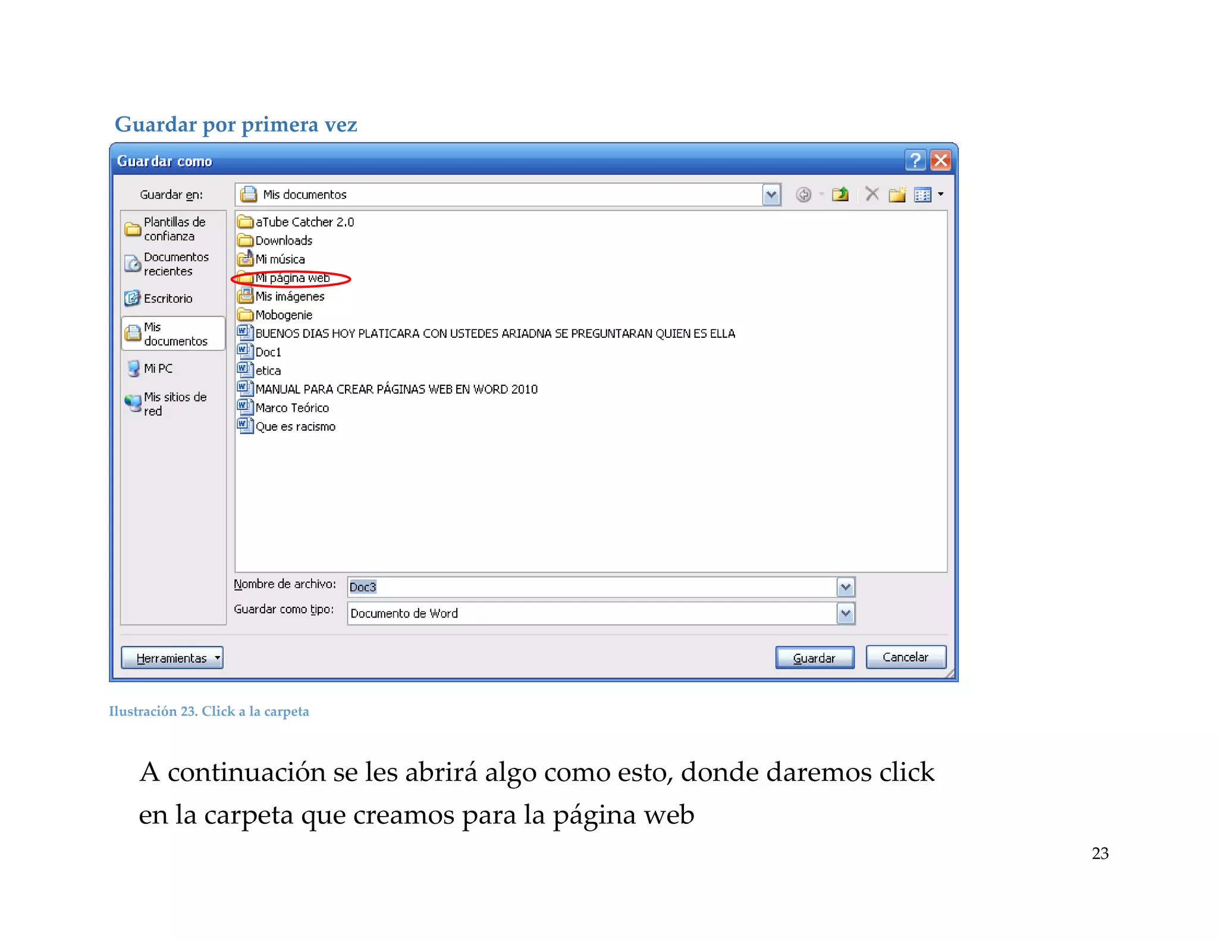This screenshot has width=1218, height=941.
Task: Click the Delete X toolbar icon
Action: 872,194
